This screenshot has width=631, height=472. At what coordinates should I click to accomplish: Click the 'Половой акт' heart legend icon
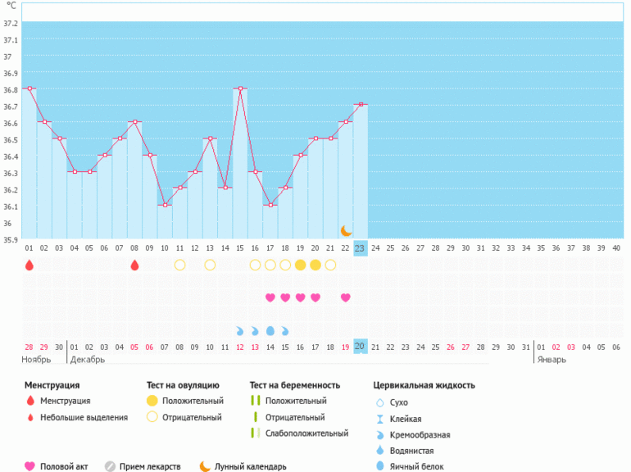[x=30, y=466]
